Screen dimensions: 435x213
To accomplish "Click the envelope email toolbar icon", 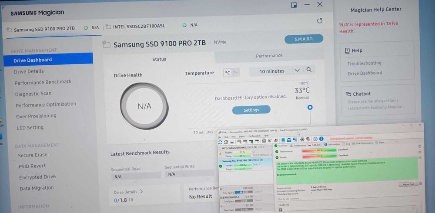I will point(289,140).
